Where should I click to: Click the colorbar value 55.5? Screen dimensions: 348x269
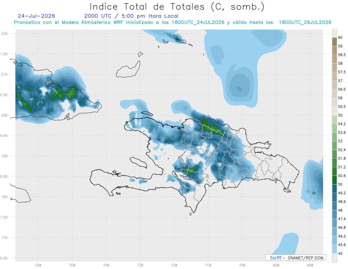342,107
